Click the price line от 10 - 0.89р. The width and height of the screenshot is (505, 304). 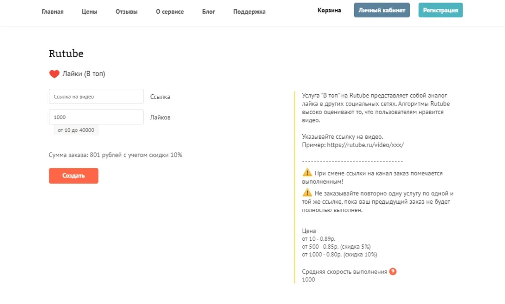319,239
